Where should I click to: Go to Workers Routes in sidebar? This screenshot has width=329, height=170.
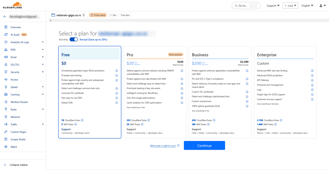[x=19, y=102]
